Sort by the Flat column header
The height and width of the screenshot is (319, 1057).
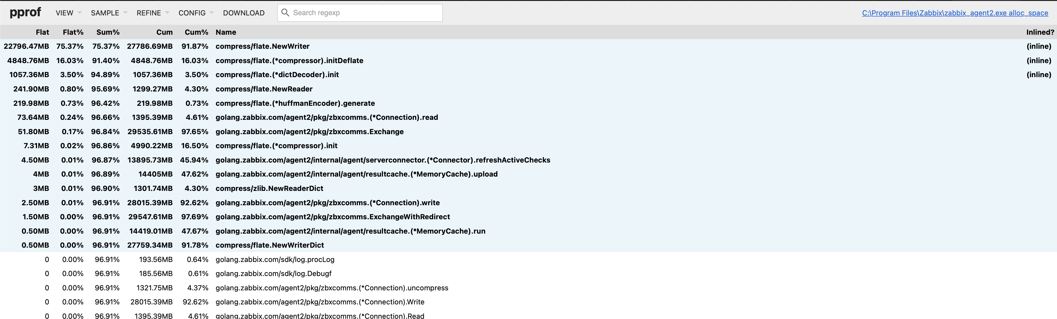42,32
